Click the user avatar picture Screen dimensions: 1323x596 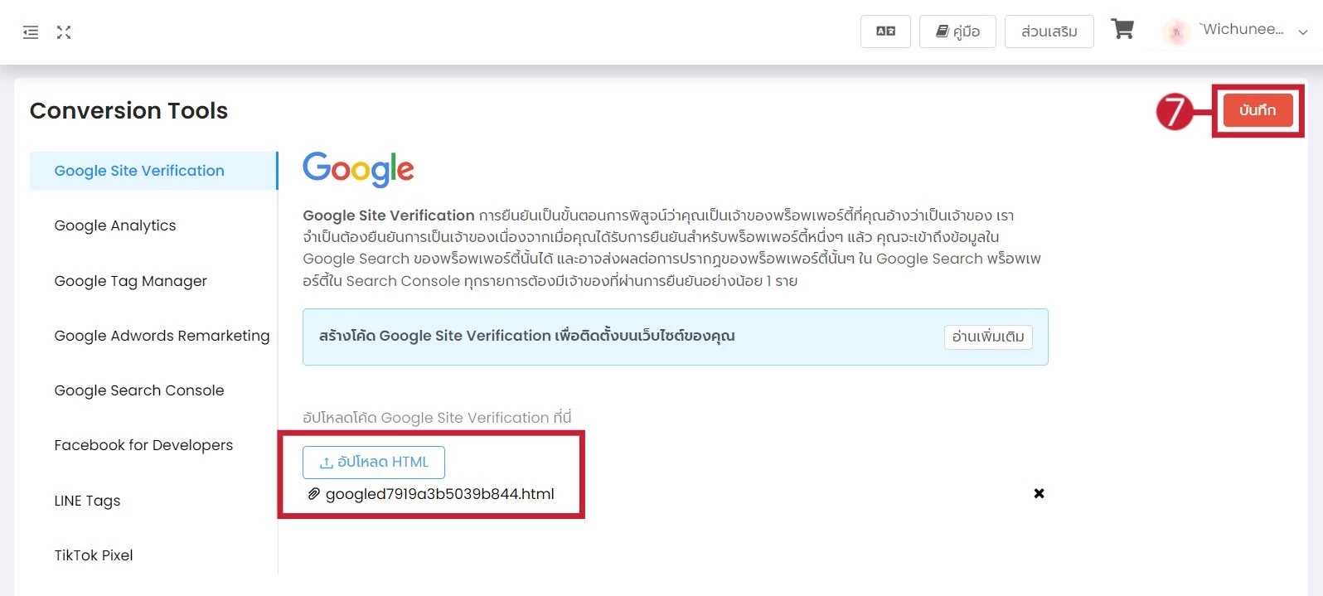(1175, 32)
